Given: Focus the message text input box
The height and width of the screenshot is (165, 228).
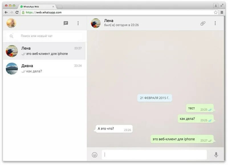Looking at the screenshot, I should click(x=154, y=155).
